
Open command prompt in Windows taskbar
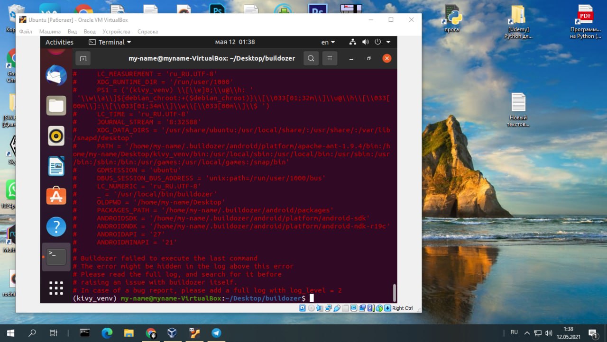85,333
